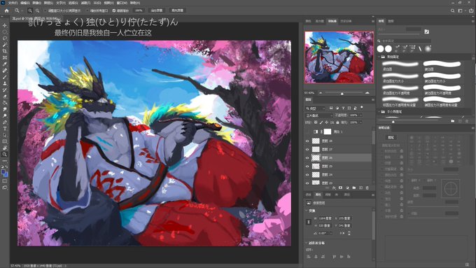Image resolution: width=476 pixels, height=268 pixels.
Task: Toggle visibility of layer 25
Action: (307, 167)
